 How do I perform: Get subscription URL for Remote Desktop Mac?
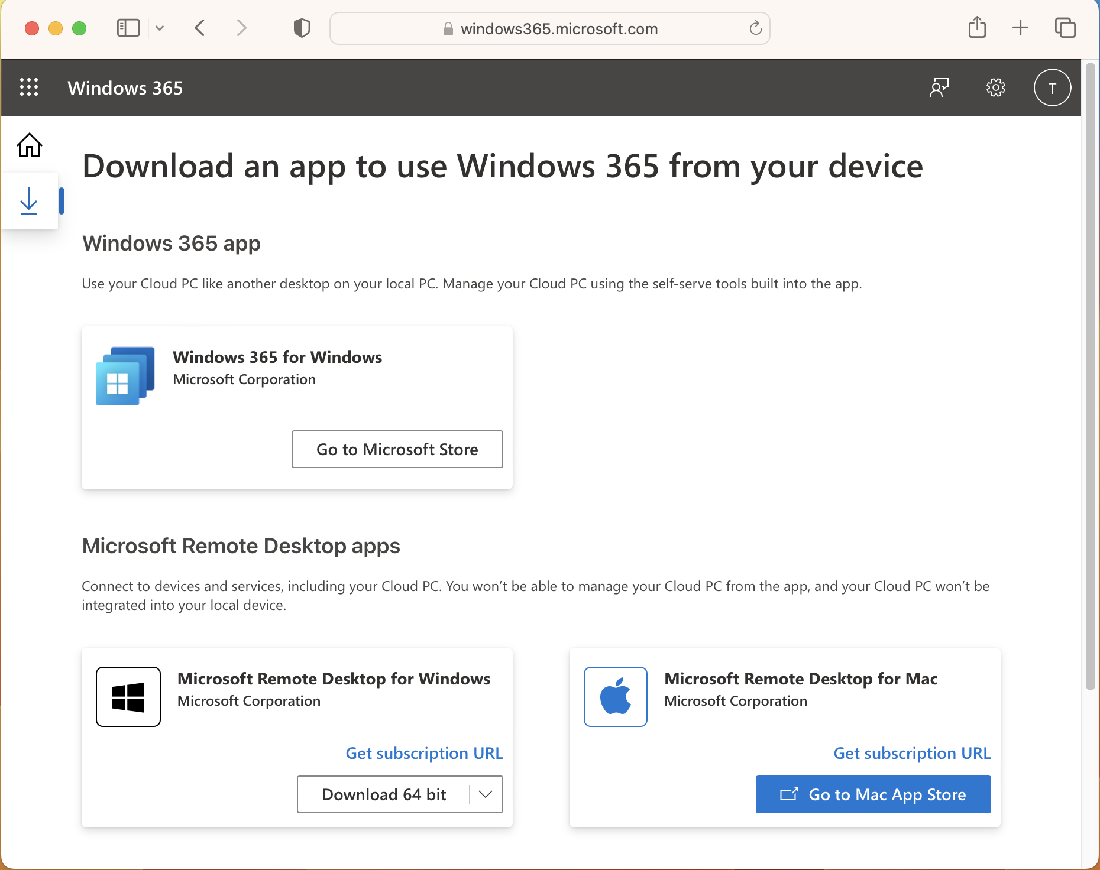pyautogui.click(x=912, y=753)
